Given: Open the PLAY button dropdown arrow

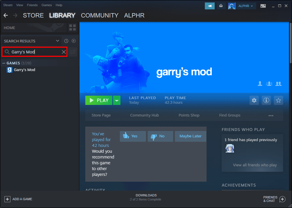Looking at the screenshot, I should (117, 101).
